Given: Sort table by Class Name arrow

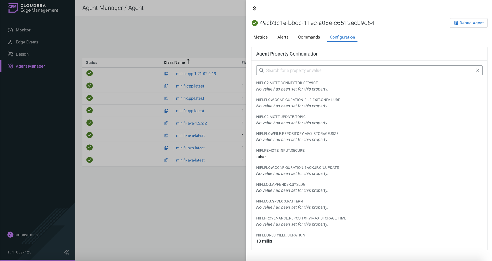Looking at the screenshot, I should tap(188, 62).
